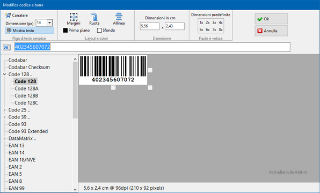Click the height field showing 2,43

[174, 26]
